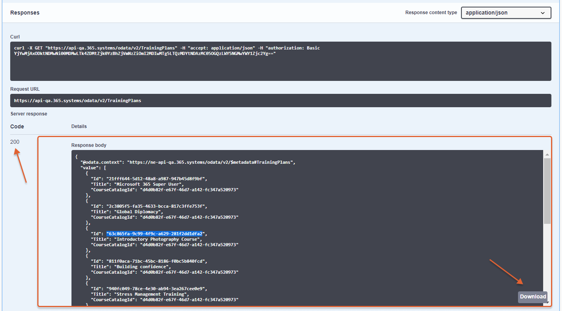Click the "Microsoft 365 Super User" title

149,184
